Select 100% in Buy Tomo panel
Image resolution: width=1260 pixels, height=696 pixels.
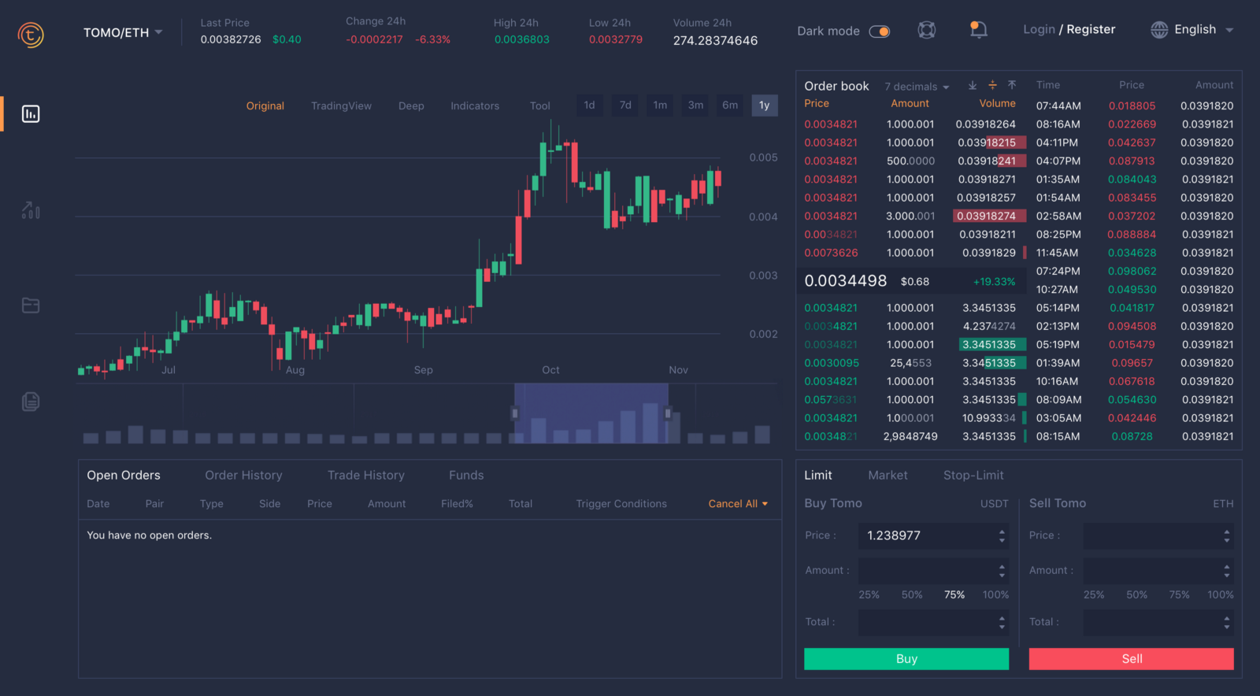pos(995,595)
